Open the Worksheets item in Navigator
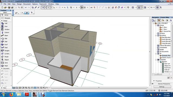Image resolution: width=173 pixels, height=97 pixels. pyautogui.click(x=163, y=47)
